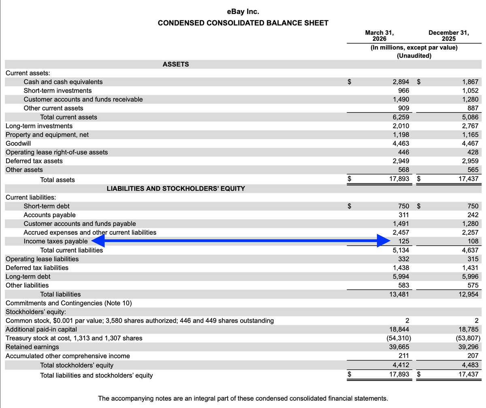Click additional paid-in capital value 18,785
486x408 pixels.
[x=469, y=329]
